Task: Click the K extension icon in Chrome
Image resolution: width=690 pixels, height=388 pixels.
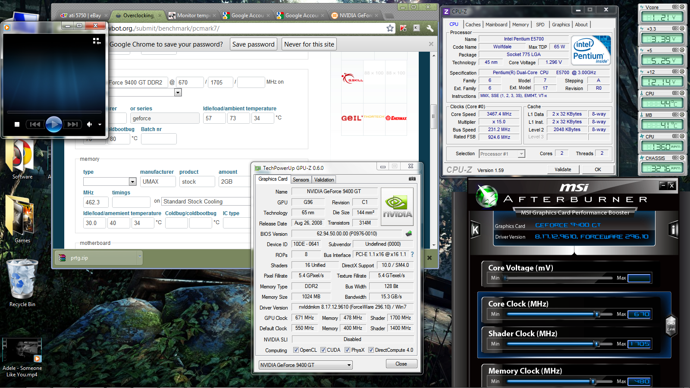Action: 416,28
